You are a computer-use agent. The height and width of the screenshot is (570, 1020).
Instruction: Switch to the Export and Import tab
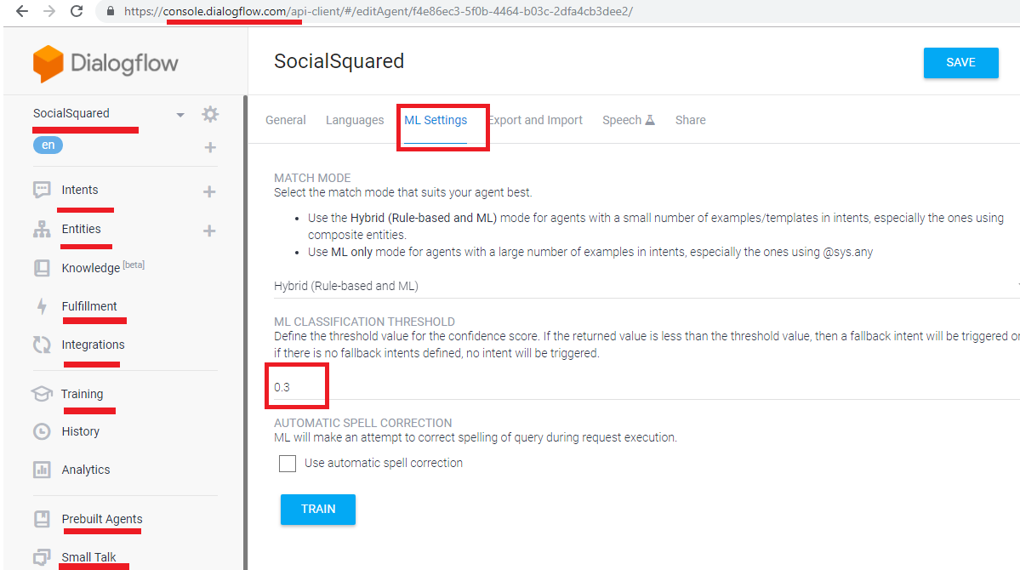[x=535, y=120]
